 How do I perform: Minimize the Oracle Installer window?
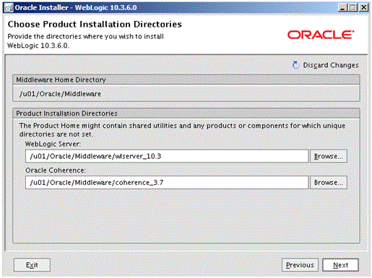[x=342, y=8]
